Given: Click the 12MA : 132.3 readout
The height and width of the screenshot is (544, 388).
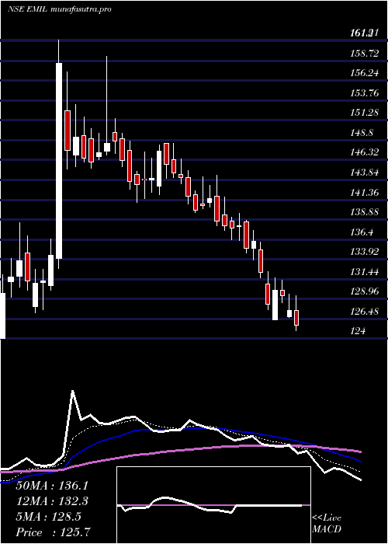Looking at the screenshot, I should pyautogui.click(x=52, y=501).
